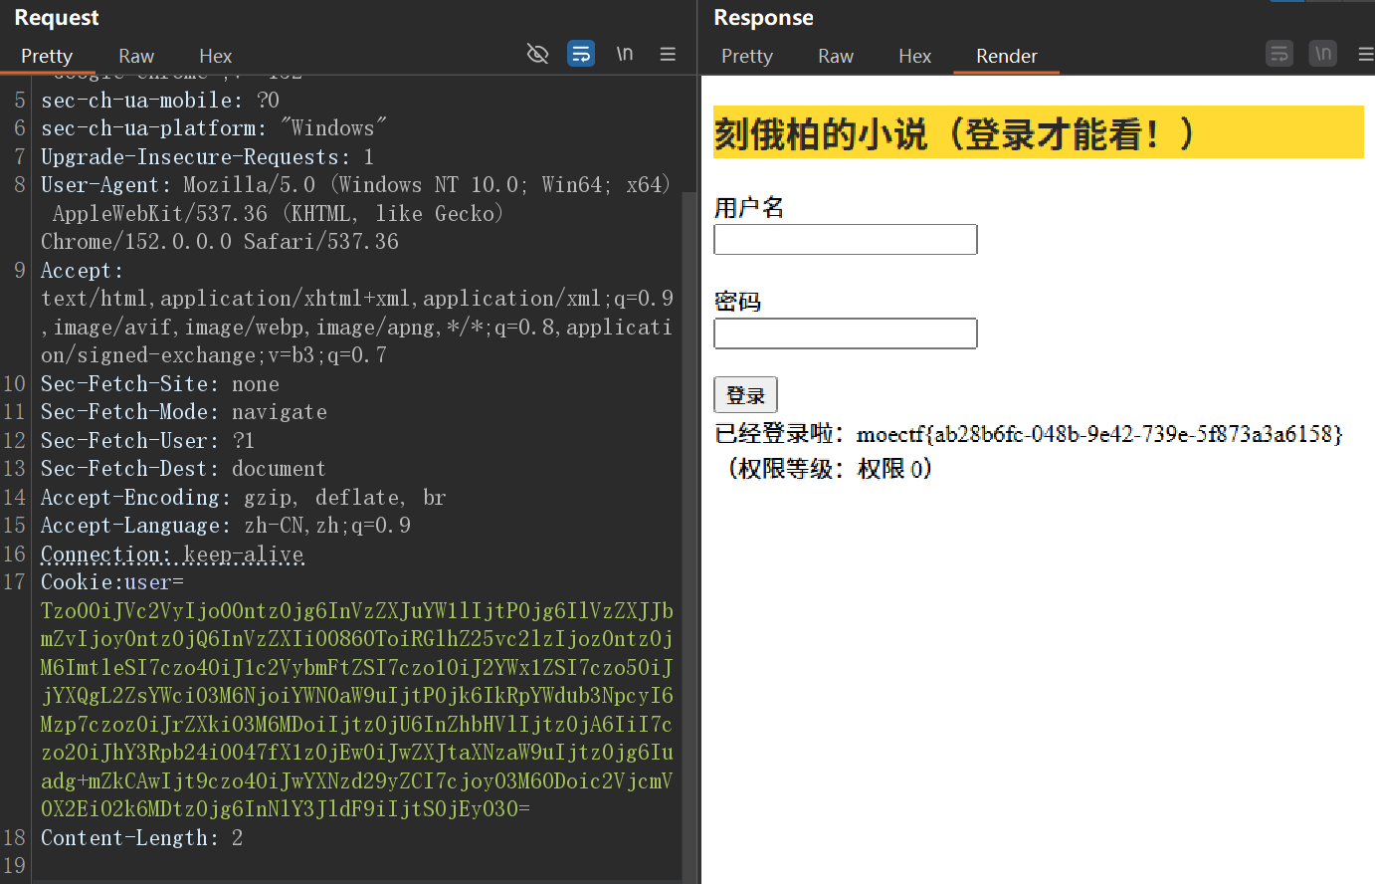Click the Accept-Encoding header line
Viewport: 1375px width, 884px height.
[x=244, y=498]
